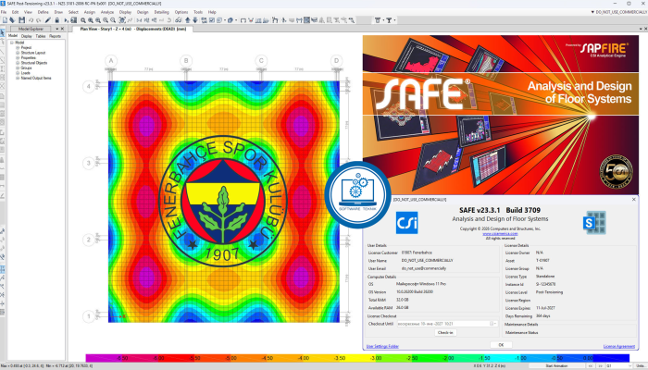Open the Help menu
The image size is (648, 370).
coord(212,12)
